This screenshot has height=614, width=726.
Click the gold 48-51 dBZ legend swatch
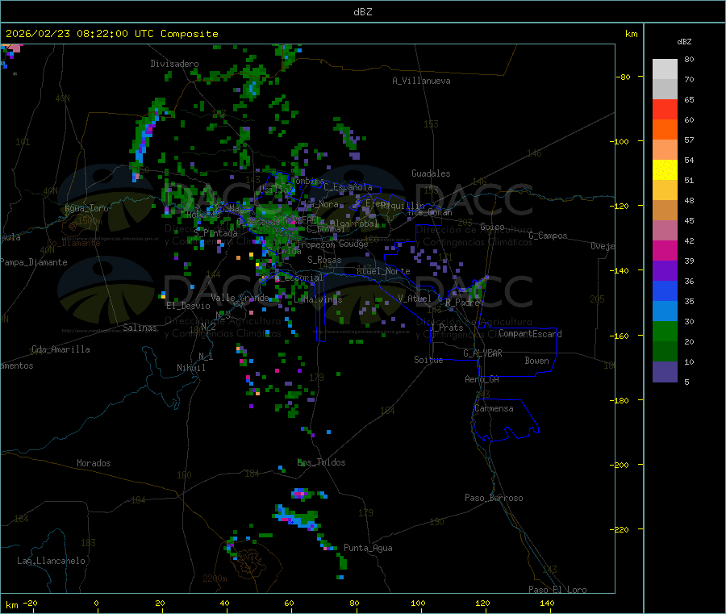(665, 190)
